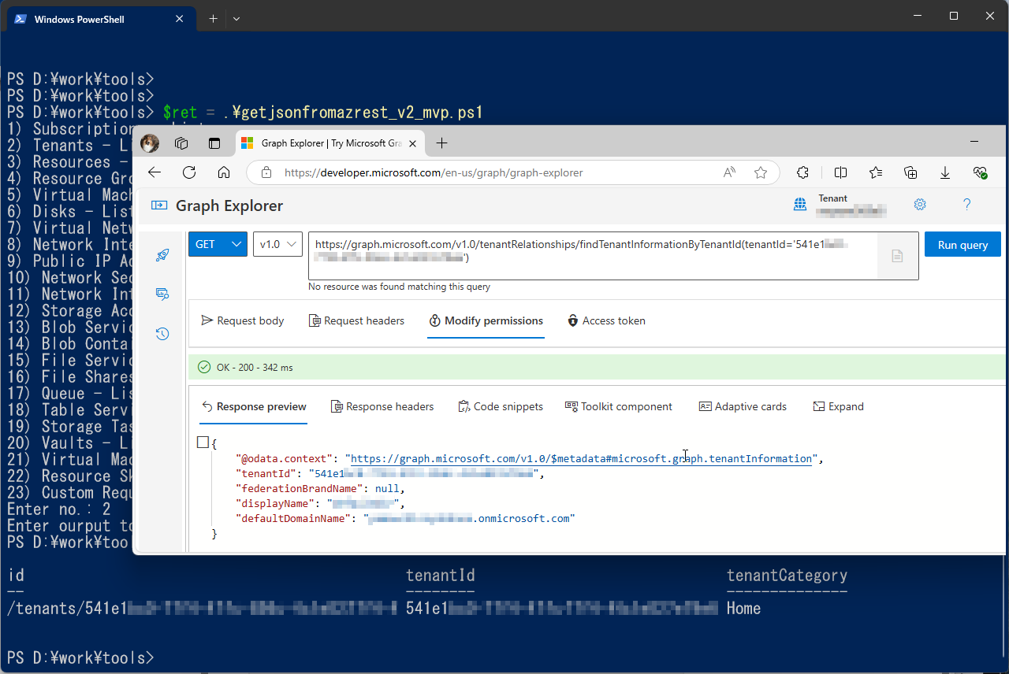1009x674 pixels.
Task: Open a new Edge browser tab
Action: point(441,143)
